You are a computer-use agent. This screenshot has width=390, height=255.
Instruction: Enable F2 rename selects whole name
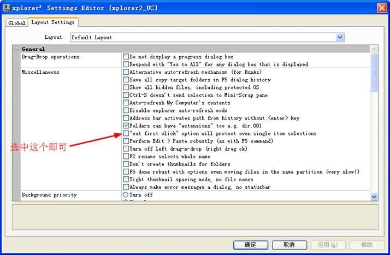pyautogui.click(x=126, y=156)
